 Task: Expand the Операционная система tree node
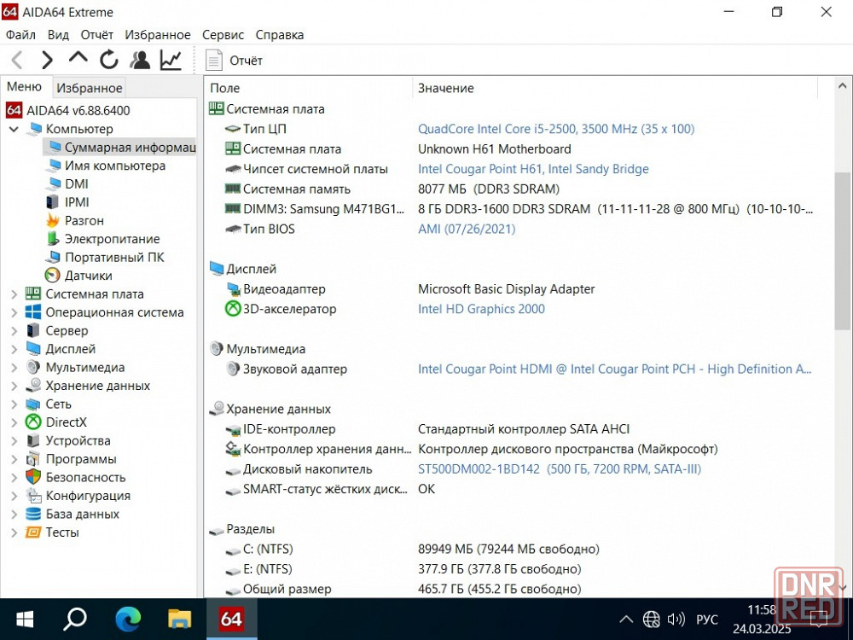15,312
